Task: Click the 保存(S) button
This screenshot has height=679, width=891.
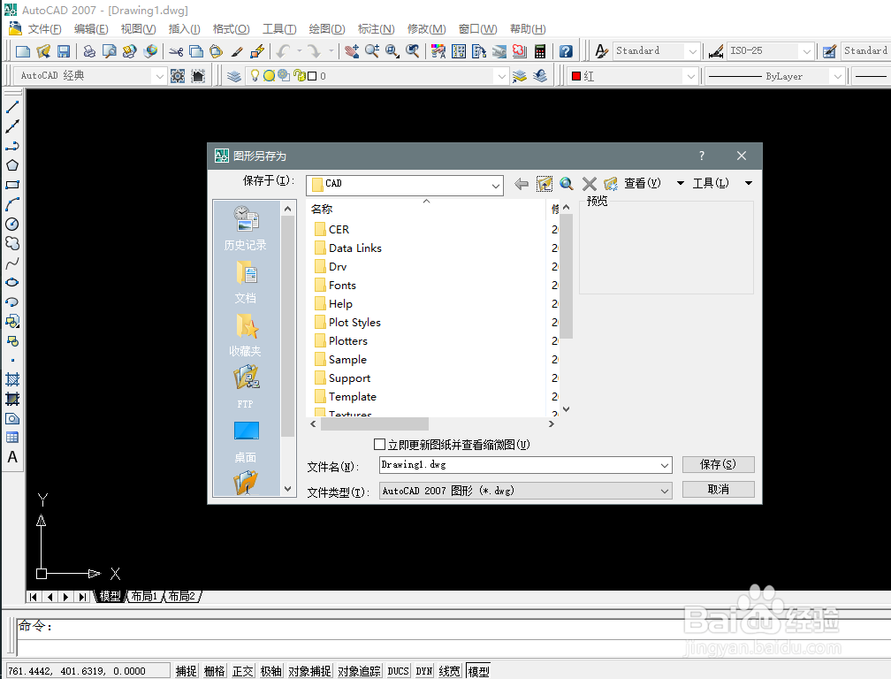Action: coord(719,464)
